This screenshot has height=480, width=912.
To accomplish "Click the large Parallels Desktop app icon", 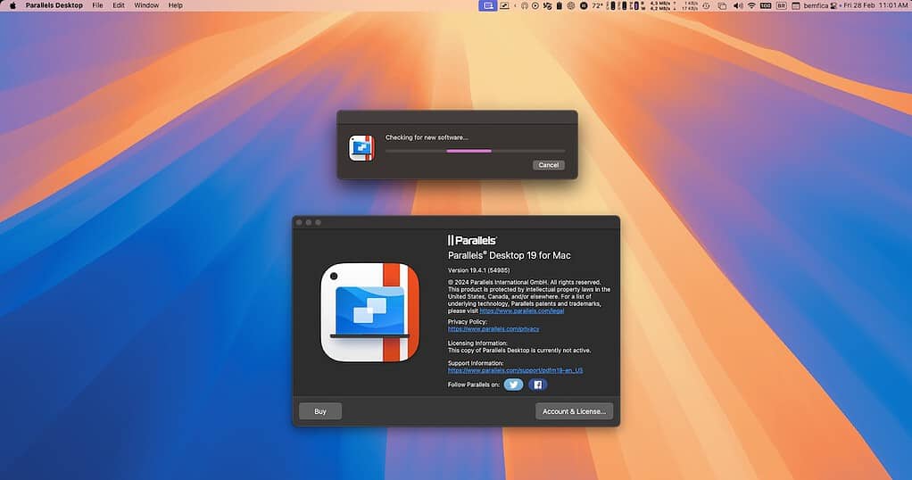I will coord(369,312).
